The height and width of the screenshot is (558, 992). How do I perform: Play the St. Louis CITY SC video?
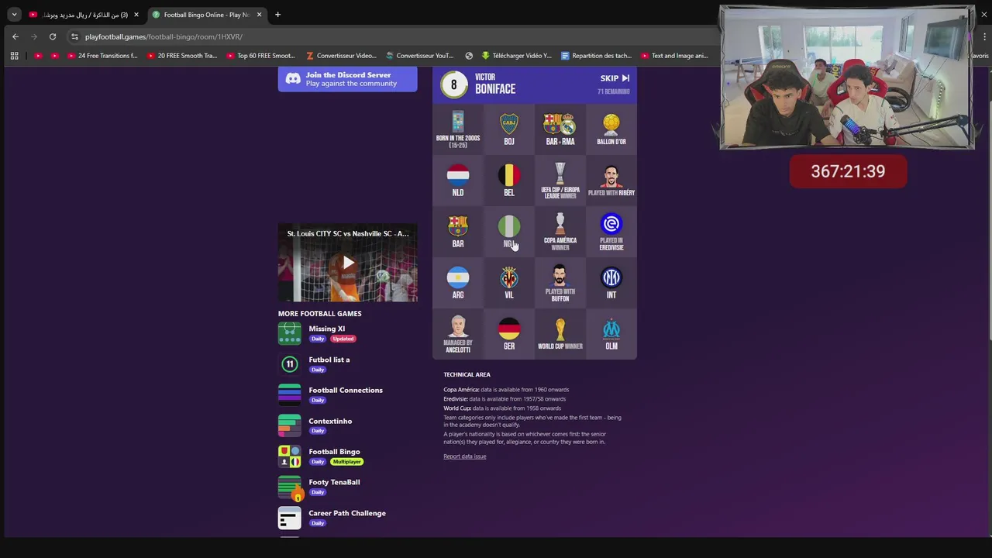click(347, 263)
